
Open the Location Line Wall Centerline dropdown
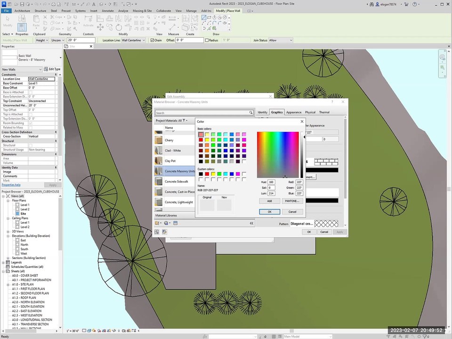click(133, 40)
